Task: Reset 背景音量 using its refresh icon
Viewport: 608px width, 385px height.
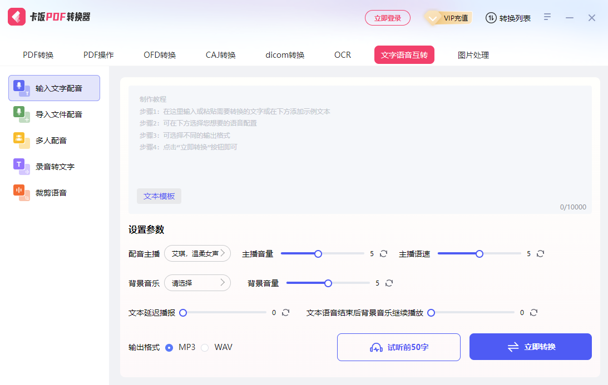Action: click(x=389, y=283)
